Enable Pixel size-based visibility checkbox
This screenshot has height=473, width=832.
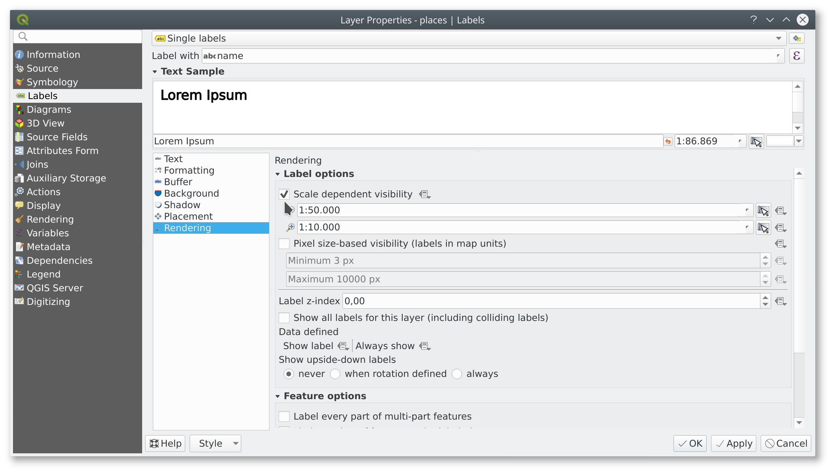pyautogui.click(x=284, y=244)
